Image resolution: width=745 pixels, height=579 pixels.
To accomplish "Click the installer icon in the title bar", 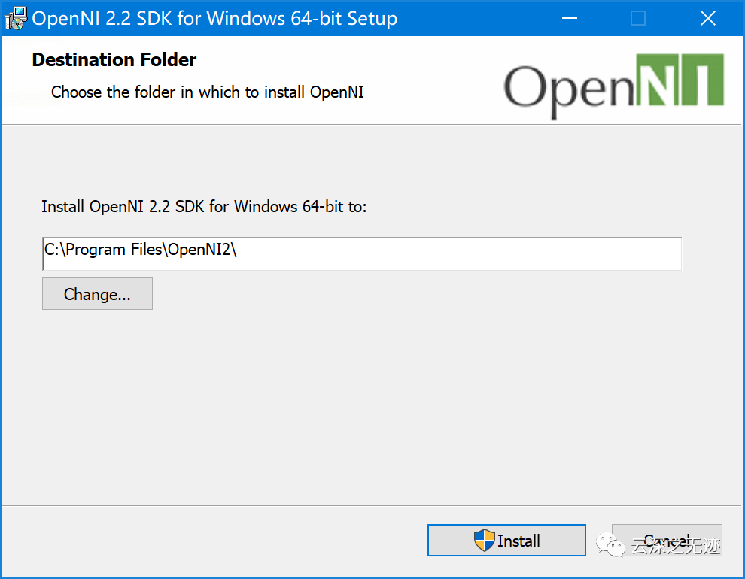I will (16, 17).
